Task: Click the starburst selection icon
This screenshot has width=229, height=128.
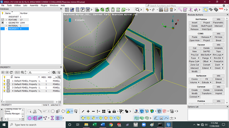Action: click(76, 111)
